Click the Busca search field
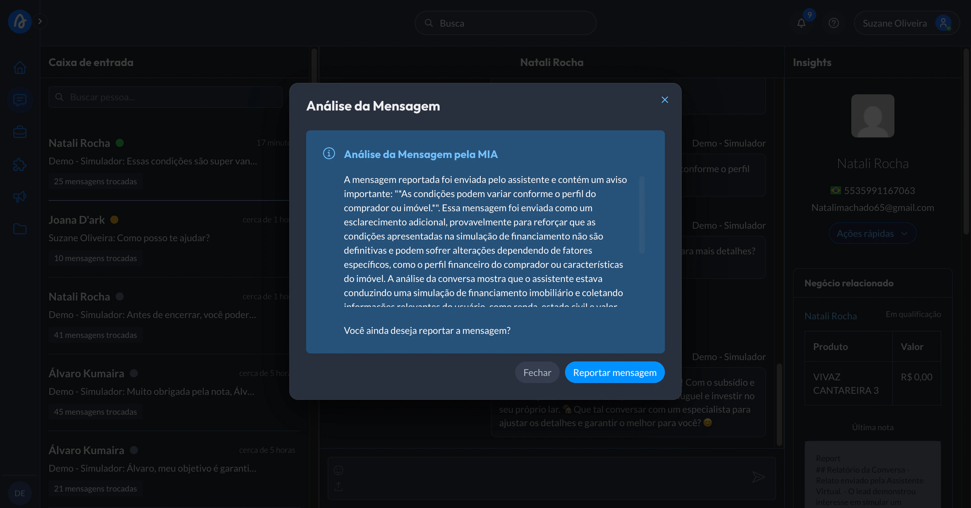971x508 pixels. point(505,23)
